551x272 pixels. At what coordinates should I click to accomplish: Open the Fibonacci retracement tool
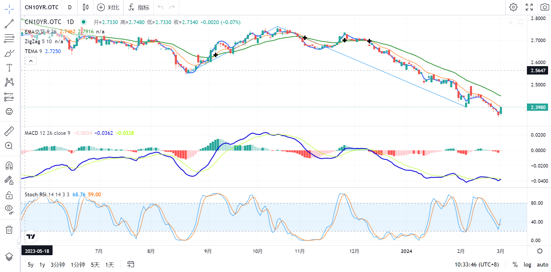(9, 38)
